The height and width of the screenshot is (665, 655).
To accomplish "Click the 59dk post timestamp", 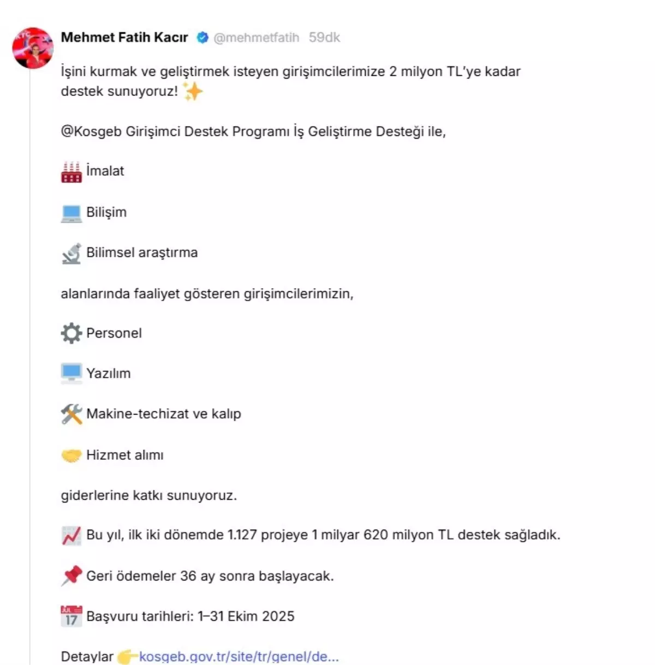I will click(x=324, y=38).
